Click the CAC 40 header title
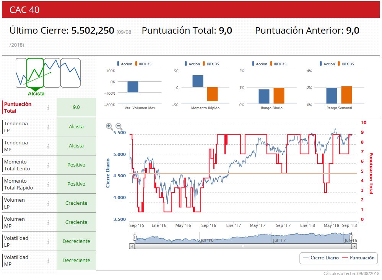Screen dimensions: 382x280 pos(24,10)
